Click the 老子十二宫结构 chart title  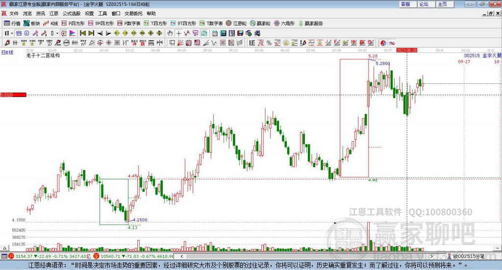coord(43,55)
